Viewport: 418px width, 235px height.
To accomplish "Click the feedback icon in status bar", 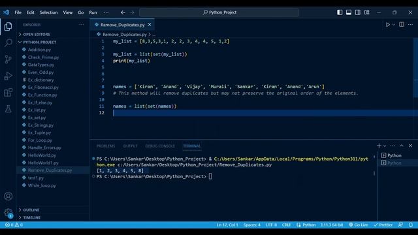I will pos(400,225).
